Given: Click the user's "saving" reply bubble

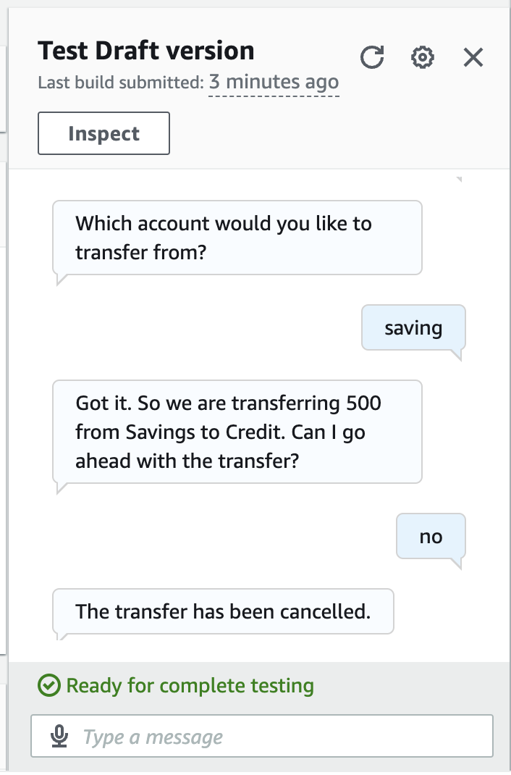Looking at the screenshot, I should (413, 328).
